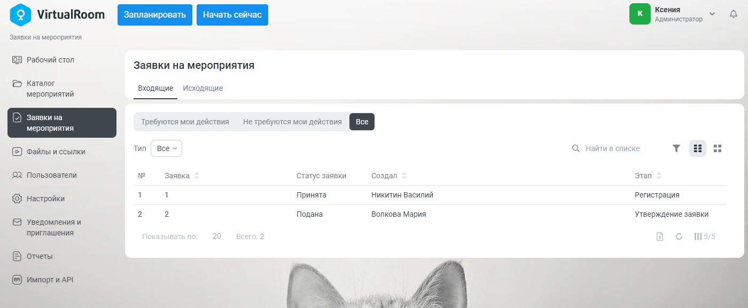Change rows shown per page value 20
Screen dimensions: 748x308
[x=217, y=236]
